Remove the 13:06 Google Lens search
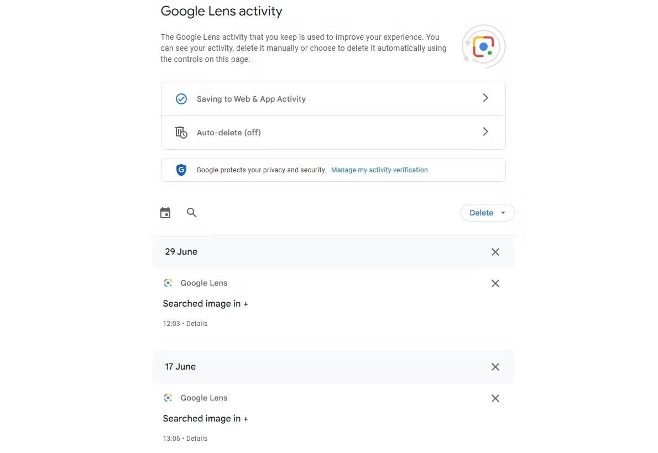Viewport: 658px width, 453px height. pos(495,398)
